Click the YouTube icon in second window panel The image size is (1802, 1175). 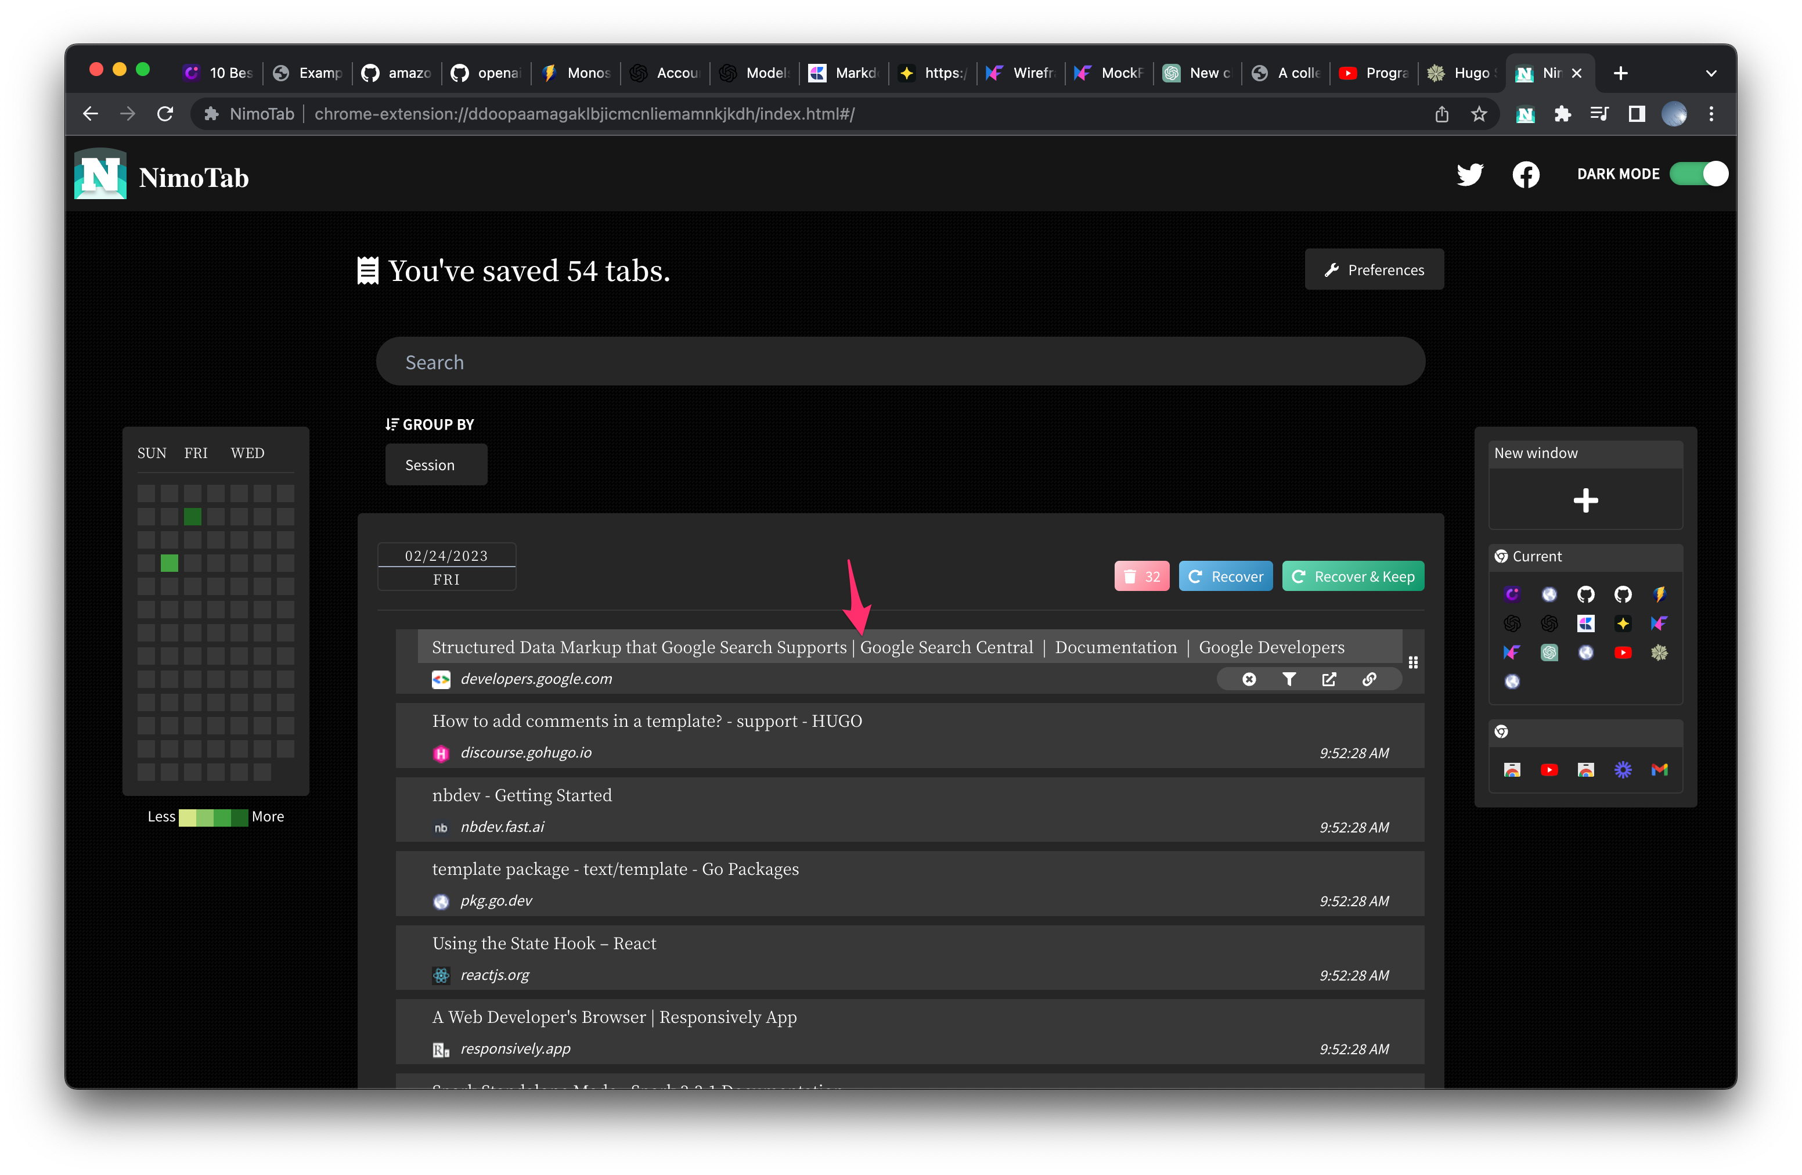click(x=1549, y=770)
